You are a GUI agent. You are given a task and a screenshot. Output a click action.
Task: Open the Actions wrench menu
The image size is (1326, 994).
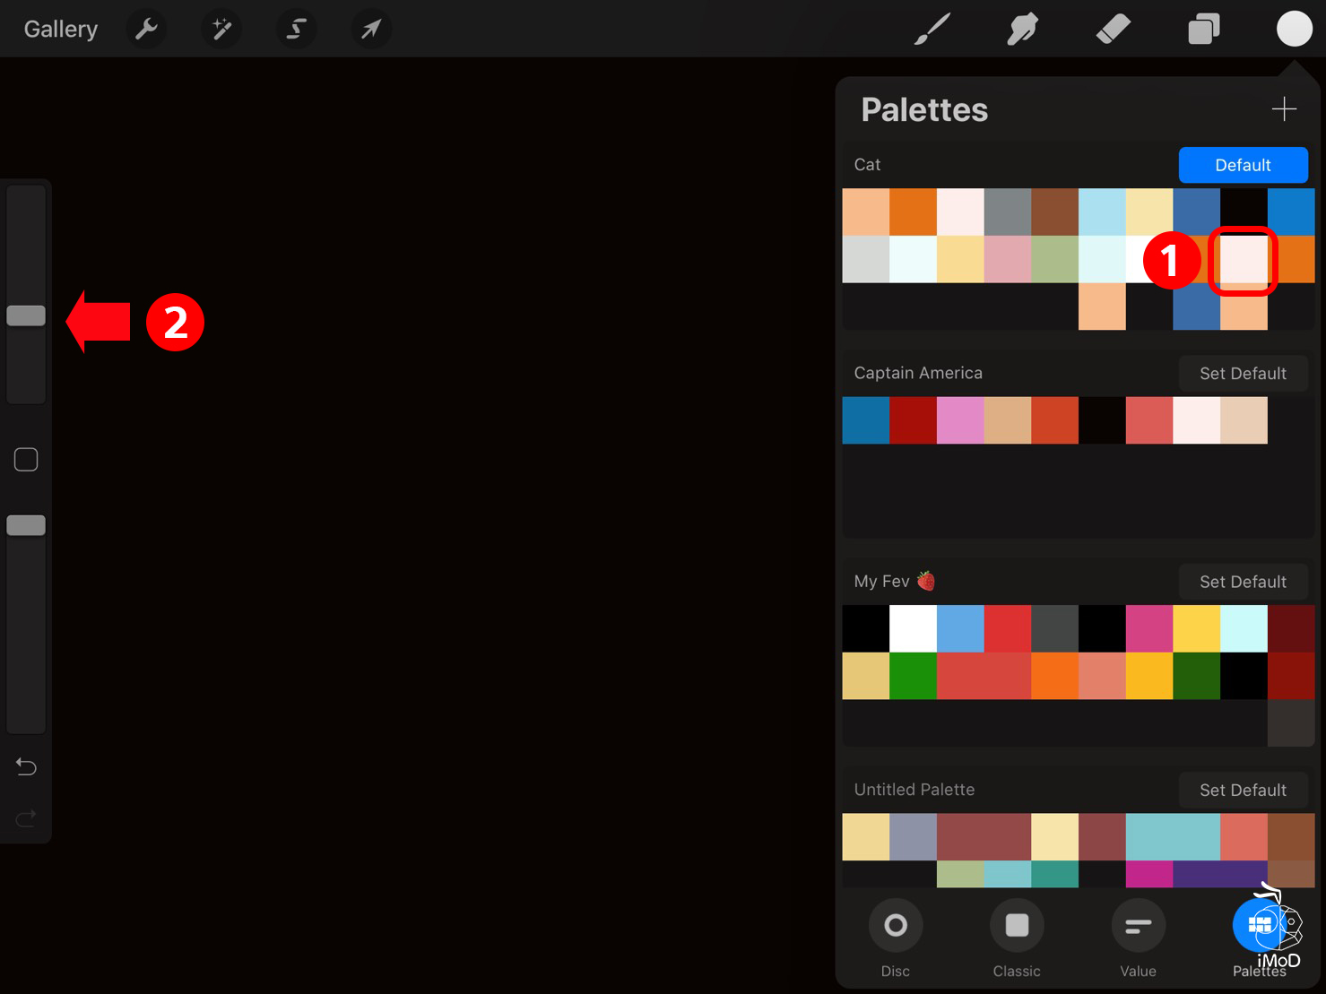click(145, 28)
